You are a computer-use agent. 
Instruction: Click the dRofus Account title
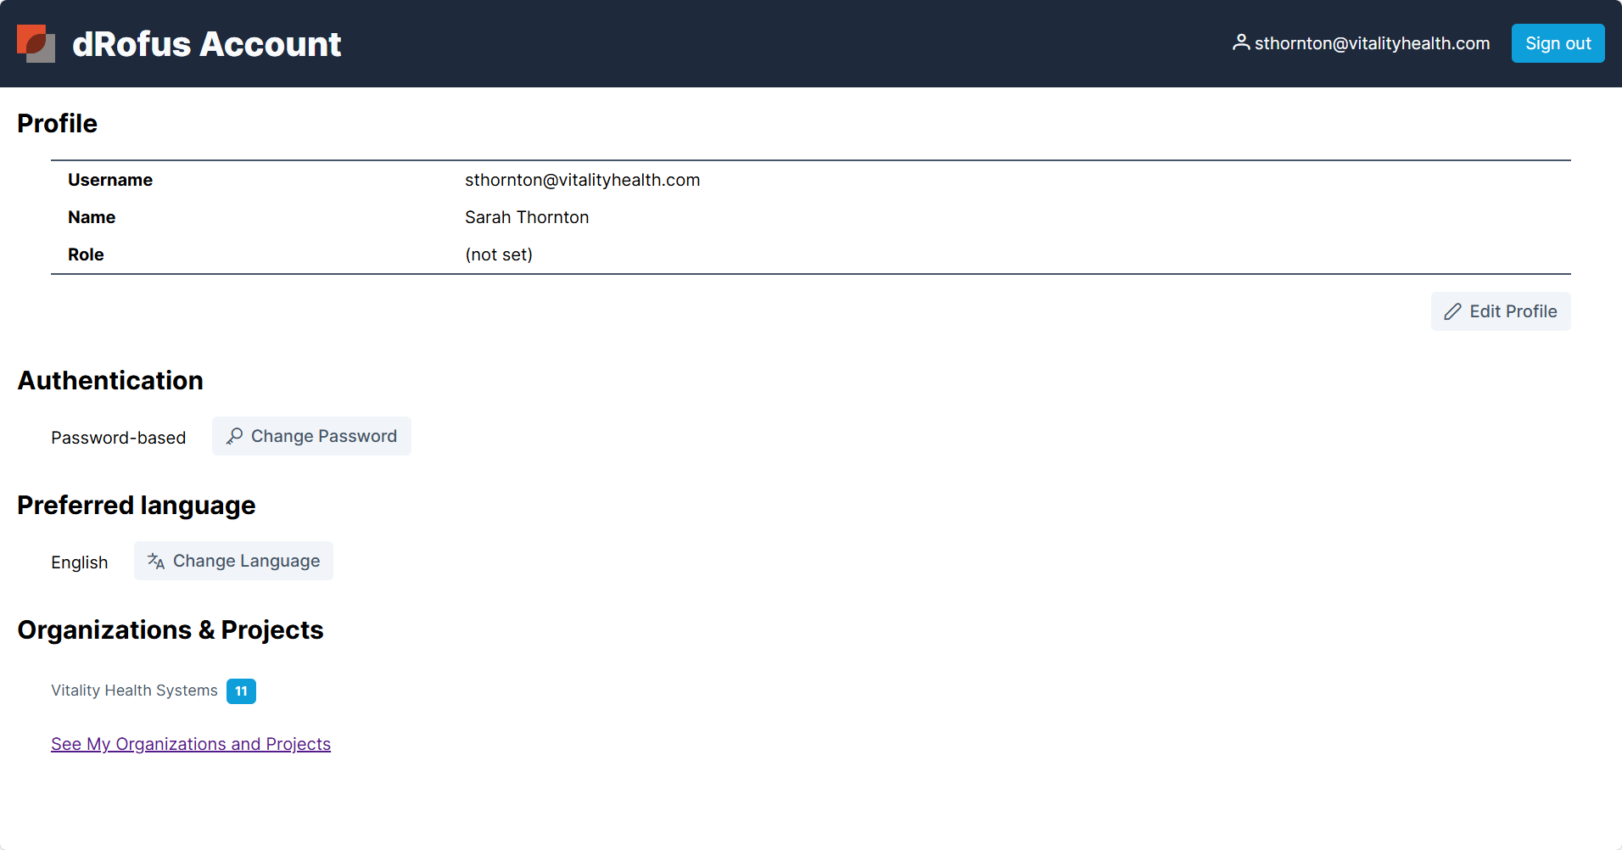[x=207, y=44]
